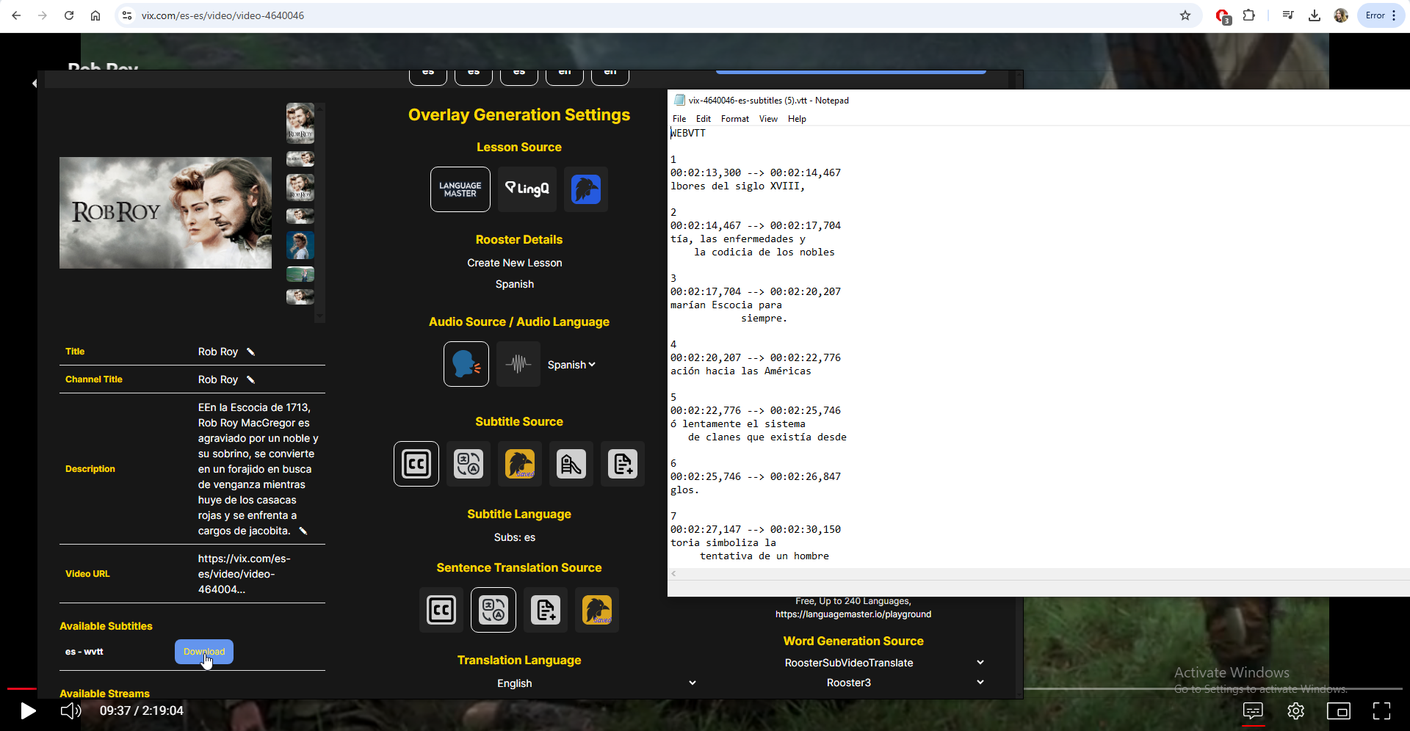Choose LingQ as the lesson source

click(x=527, y=189)
